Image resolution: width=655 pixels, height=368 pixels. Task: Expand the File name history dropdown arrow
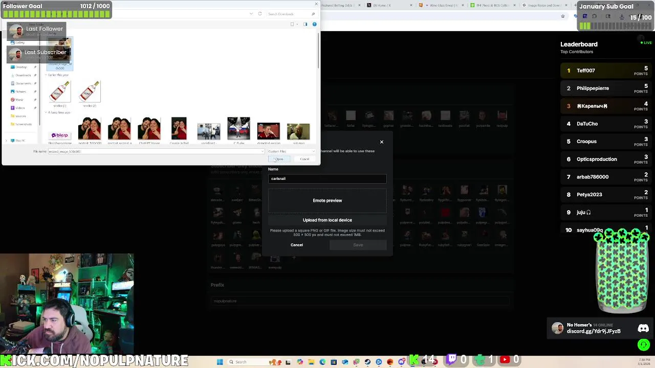(x=263, y=151)
